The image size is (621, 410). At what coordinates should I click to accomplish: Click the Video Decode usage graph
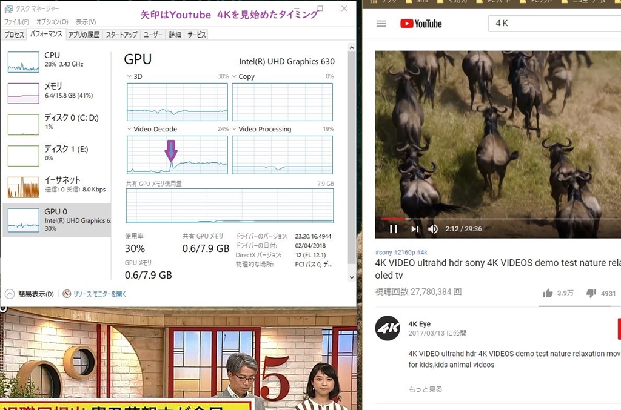tap(177, 155)
